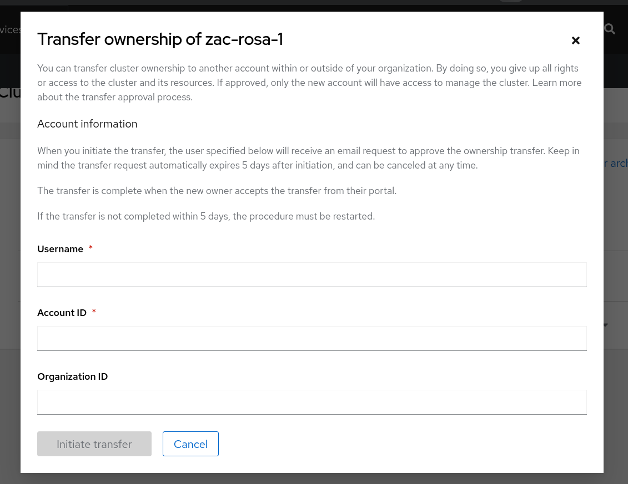Focus the Username input field

pos(312,274)
